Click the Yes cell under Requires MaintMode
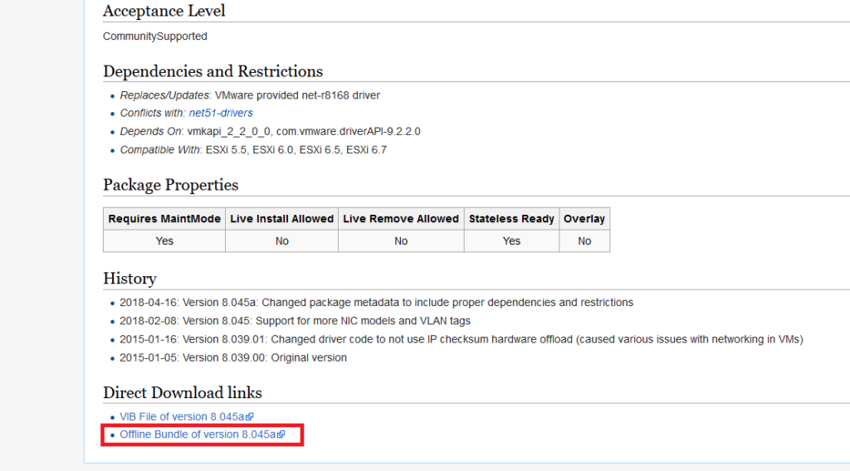 164,240
